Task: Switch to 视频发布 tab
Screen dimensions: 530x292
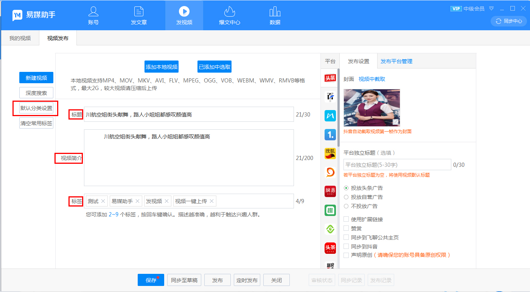Action: click(58, 38)
